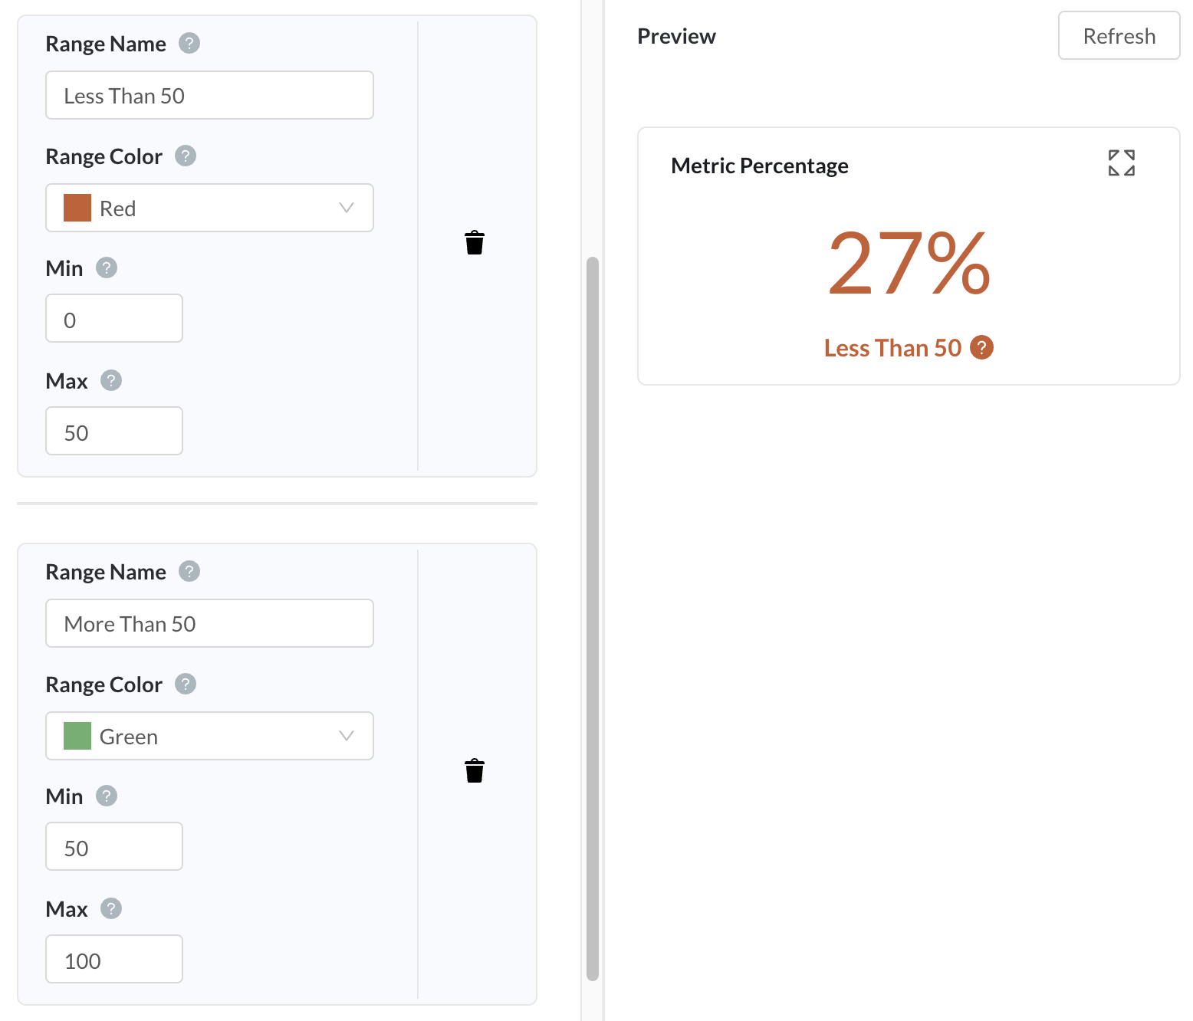Delete the More Than 50 range
This screenshot has height=1021, width=1193.
pyautogui.click(x=475, y=770)
